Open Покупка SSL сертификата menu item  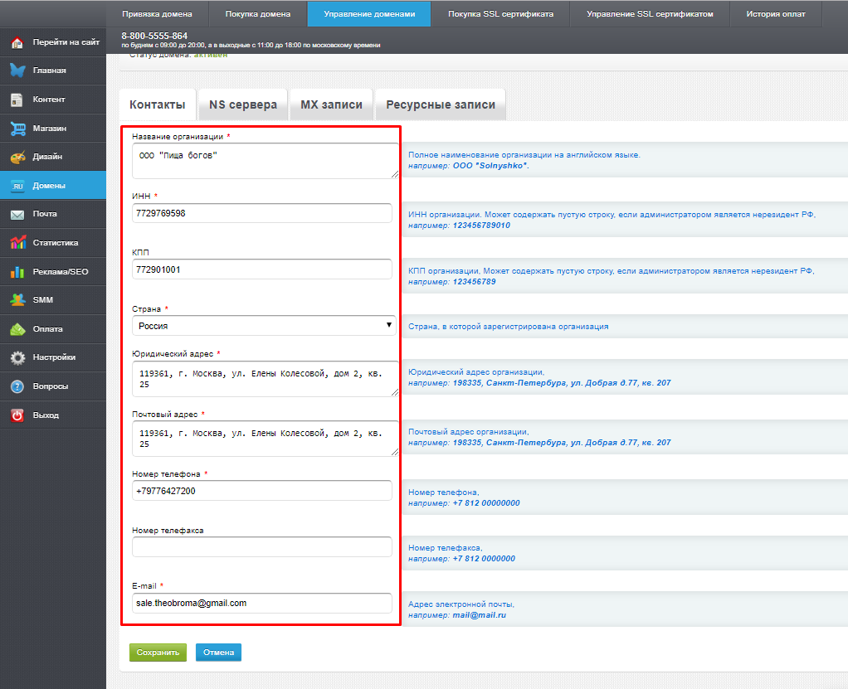pos(501,14)
